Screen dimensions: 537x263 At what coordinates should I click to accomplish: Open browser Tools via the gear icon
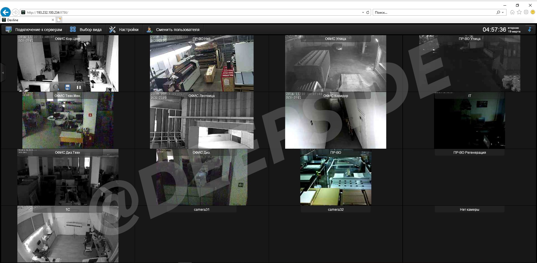click(526, 12)
